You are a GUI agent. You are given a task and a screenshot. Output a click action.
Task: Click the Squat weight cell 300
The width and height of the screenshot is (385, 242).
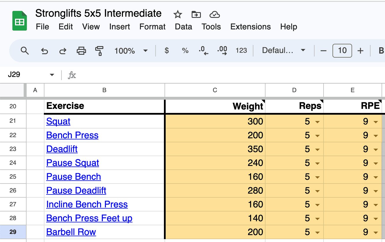[x=215, y=122]
